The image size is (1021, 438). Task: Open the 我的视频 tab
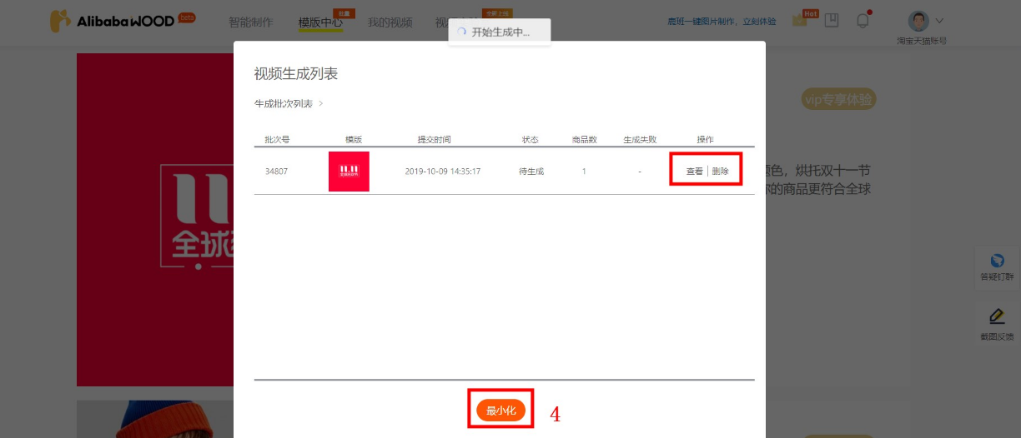390,22
